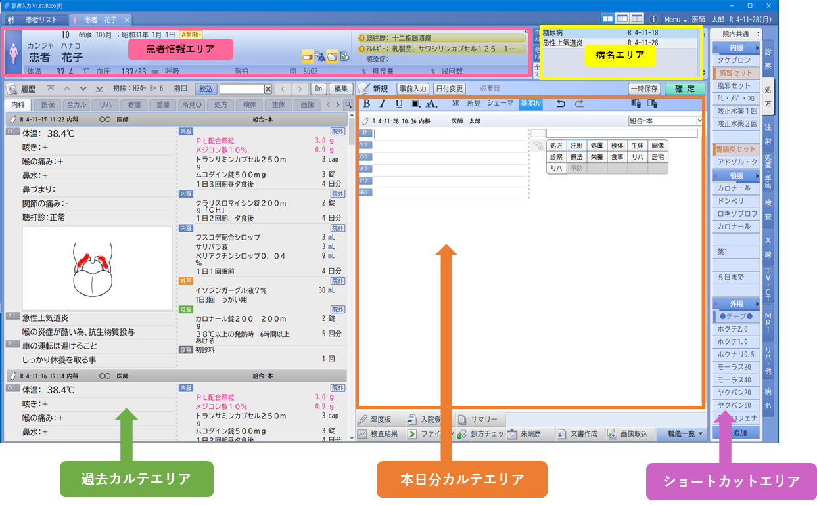Screen dimensions: 817x505
Task: Toggle the 基本Do mode button
Action: coord(530,104)
